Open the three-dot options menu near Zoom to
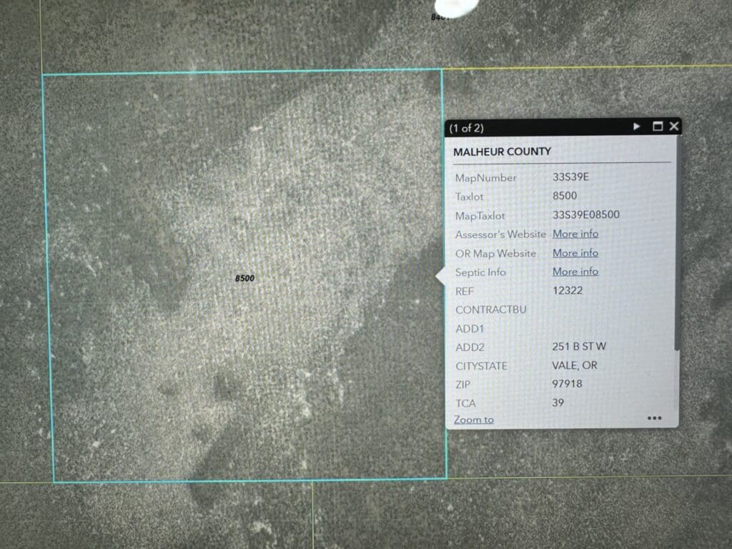Viewport: 732px width, 549px height. click(655, 417)
